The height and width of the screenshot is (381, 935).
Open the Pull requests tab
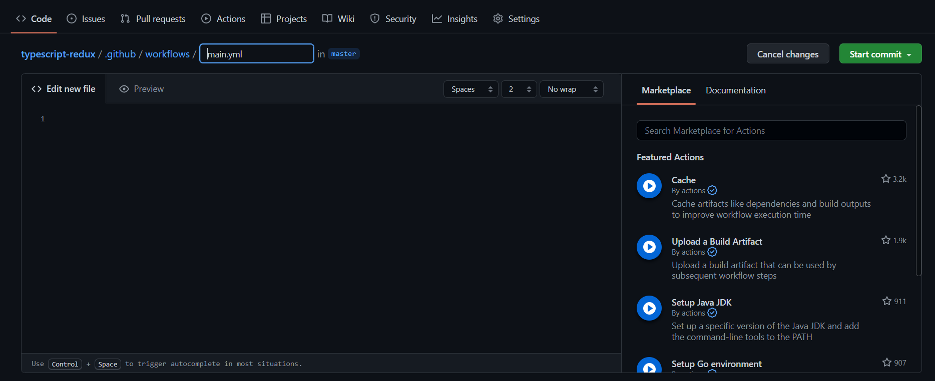[153, 19]
